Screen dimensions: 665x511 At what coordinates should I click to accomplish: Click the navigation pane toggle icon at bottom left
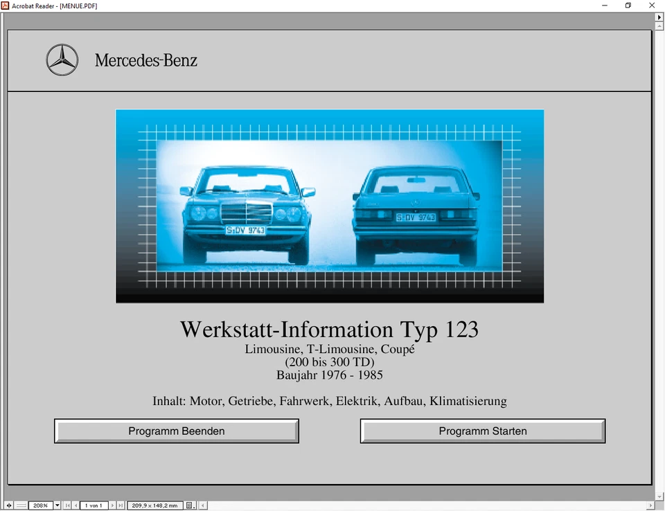pos(9,505)
